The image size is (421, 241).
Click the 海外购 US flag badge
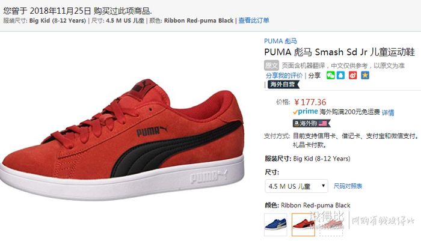tap(312, 123)
